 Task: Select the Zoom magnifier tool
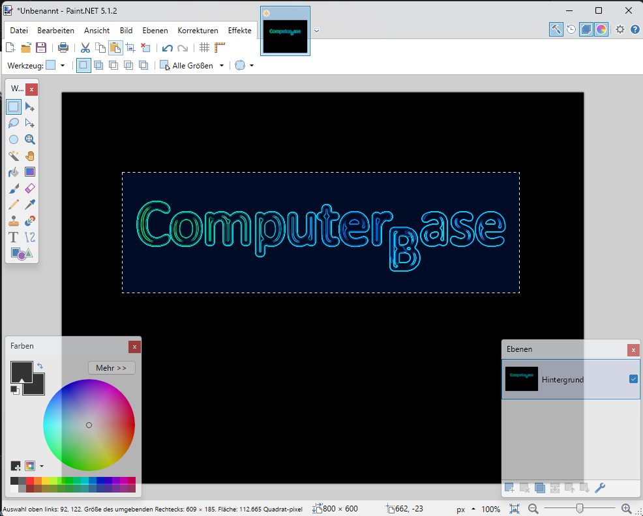coord(29,139)
